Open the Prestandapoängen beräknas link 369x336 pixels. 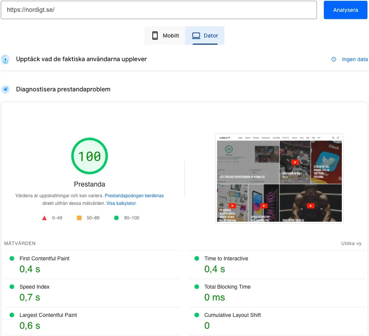[x=134, y=196]
